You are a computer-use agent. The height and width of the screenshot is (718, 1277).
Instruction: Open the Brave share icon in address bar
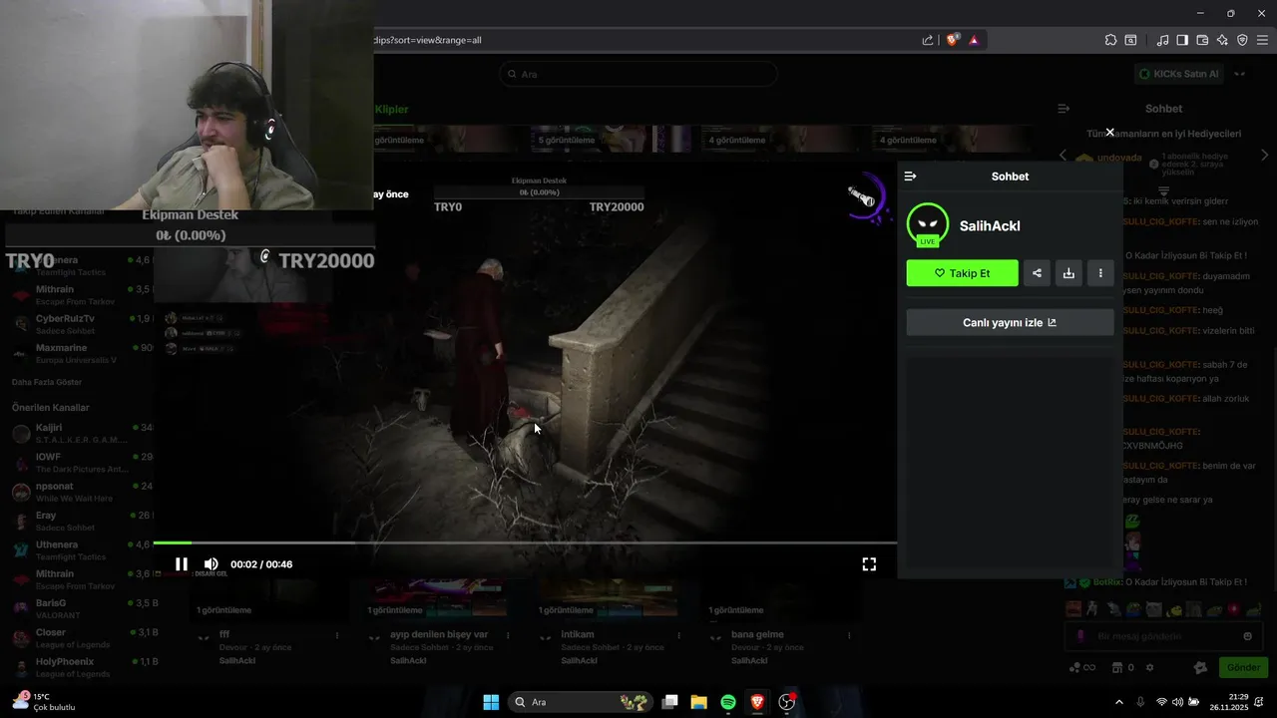(928, 40)
